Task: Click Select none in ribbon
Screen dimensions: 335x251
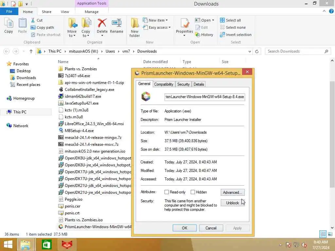Action: point(233,27)
